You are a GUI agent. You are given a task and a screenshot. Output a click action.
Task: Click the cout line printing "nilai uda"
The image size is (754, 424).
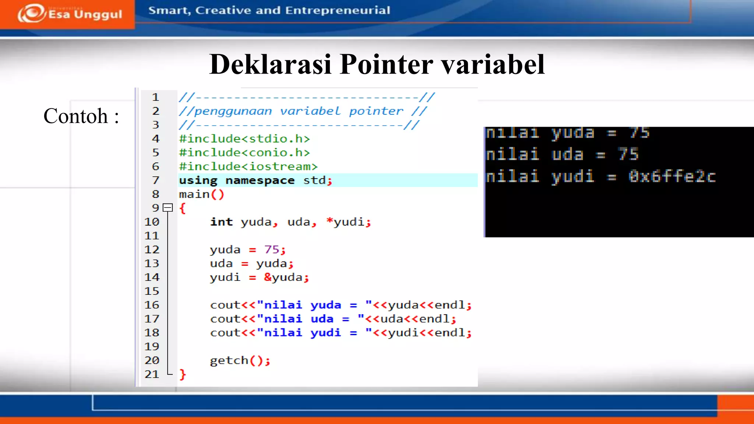pos(333,319)
